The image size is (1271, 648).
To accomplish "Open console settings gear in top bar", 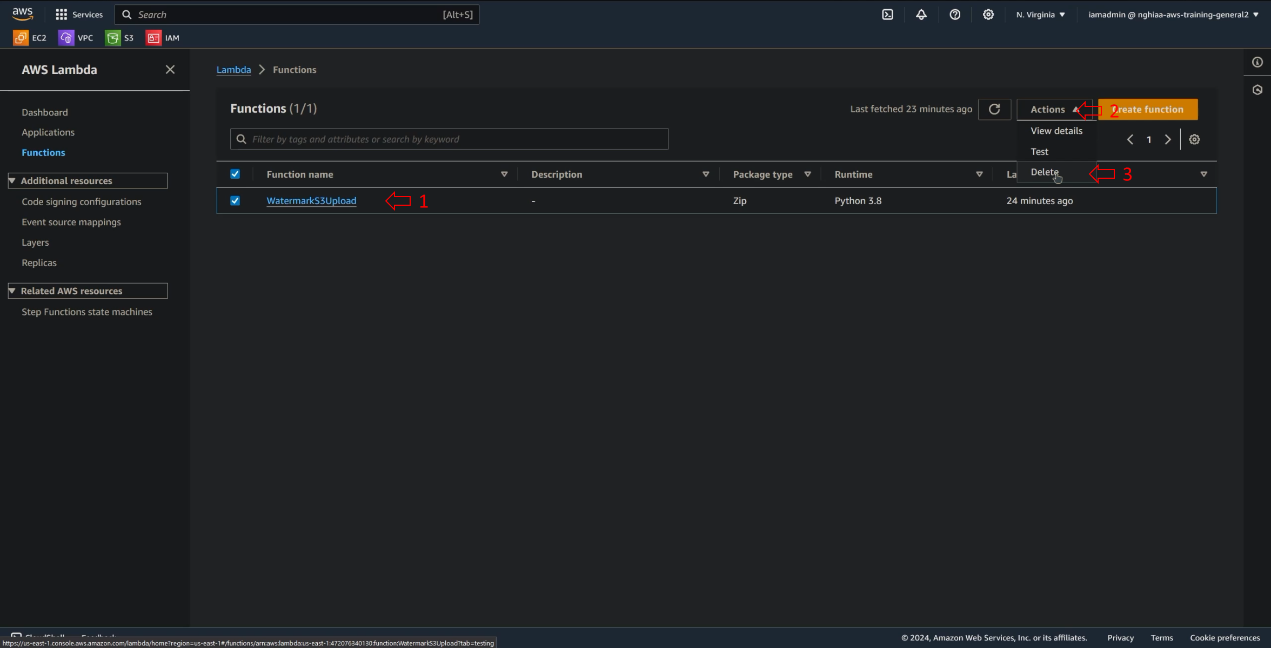I will pyautogui.click(x=988, y=15).
